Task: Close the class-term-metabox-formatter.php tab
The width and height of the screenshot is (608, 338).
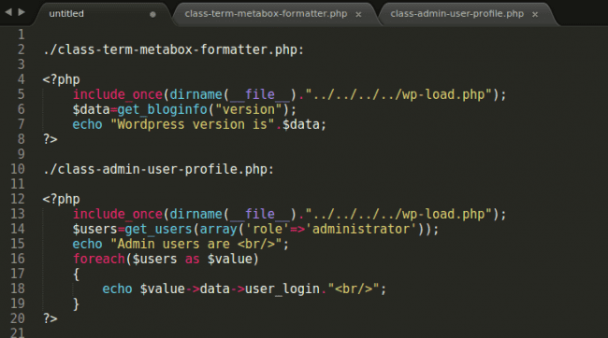Action: pos(358,15)
